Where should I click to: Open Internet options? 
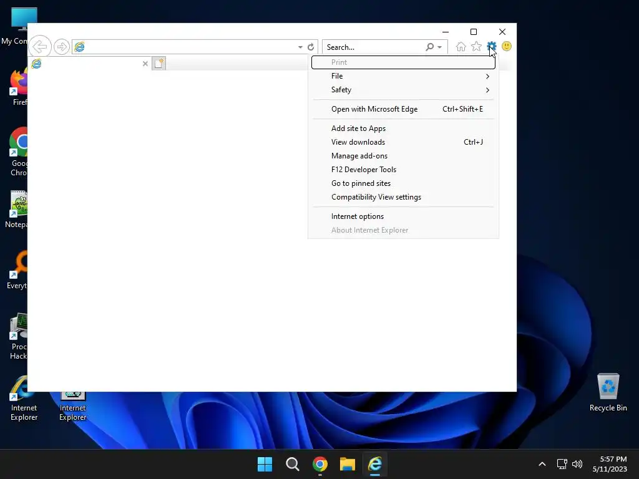[403, 216]
